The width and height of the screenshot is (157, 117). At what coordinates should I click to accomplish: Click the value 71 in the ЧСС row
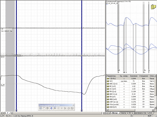click(x=134, y=81)
